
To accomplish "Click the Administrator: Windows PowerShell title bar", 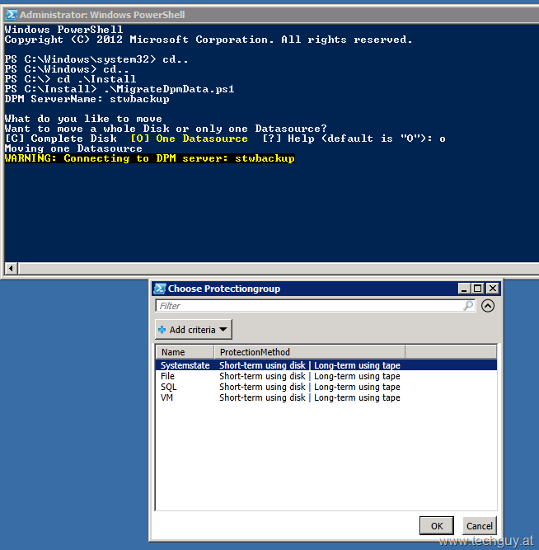I will pos(270,15).
